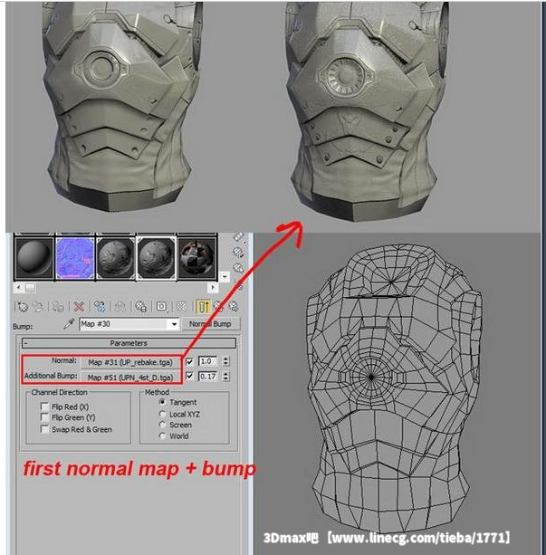This screenshot has width=546, height=555.
Task: Open the Material ID Channel flyout
Action: point(161,307)
